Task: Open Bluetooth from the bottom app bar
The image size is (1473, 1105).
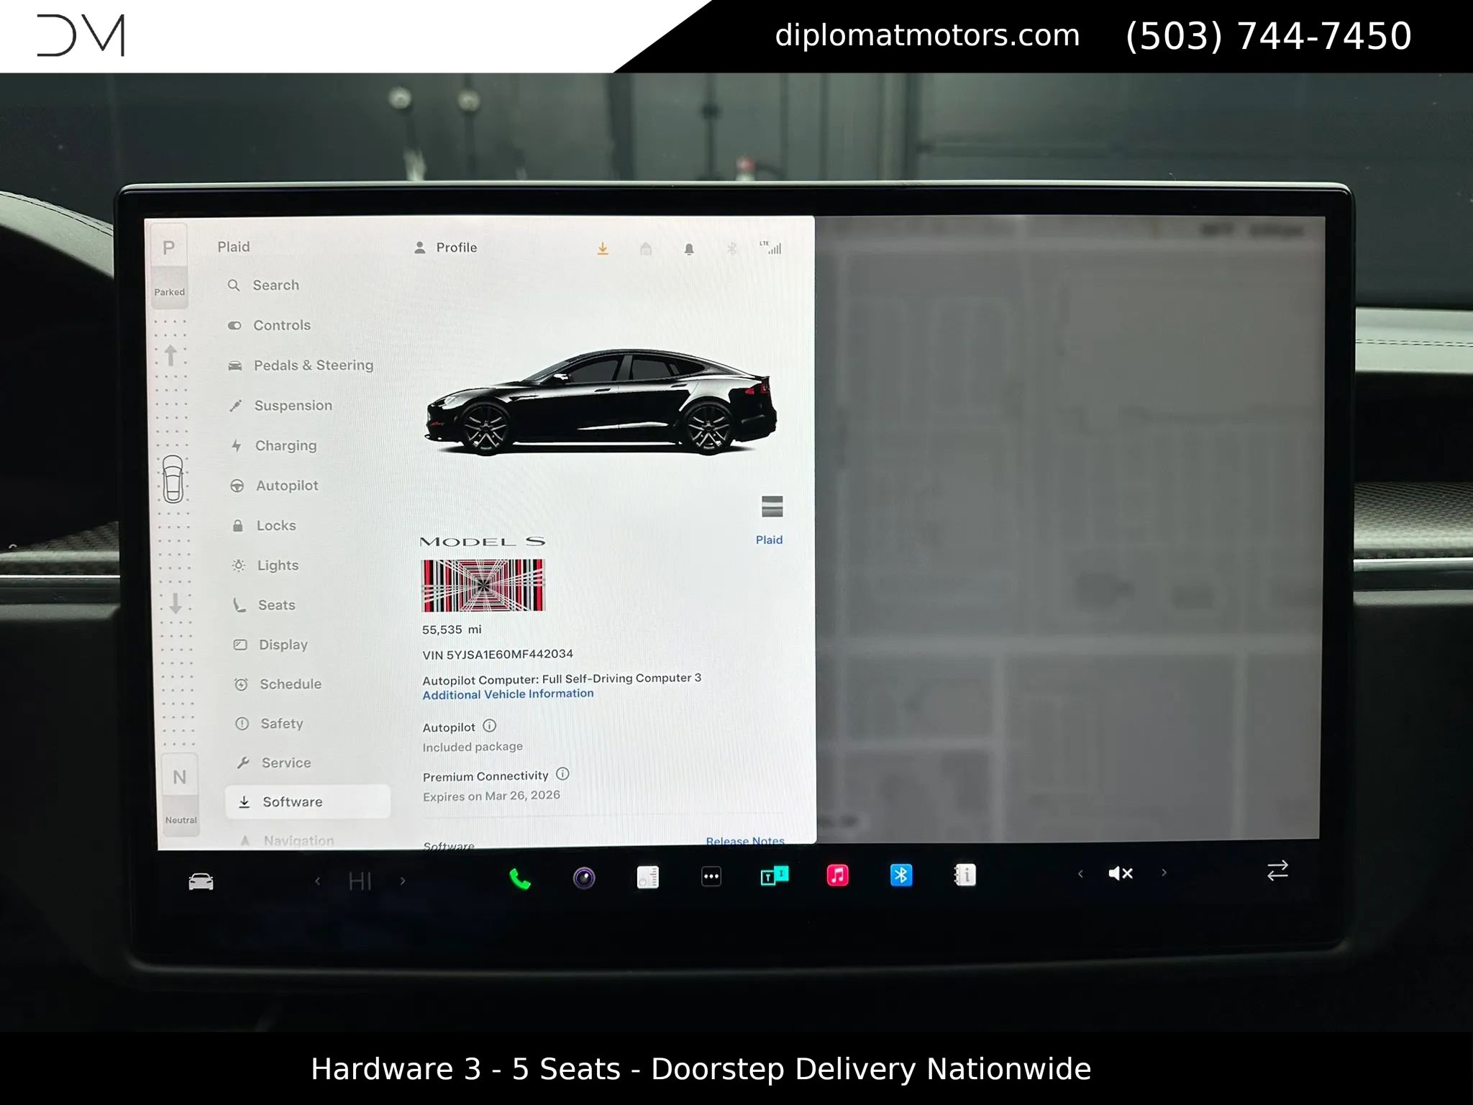Action: [x=900, y=876]
